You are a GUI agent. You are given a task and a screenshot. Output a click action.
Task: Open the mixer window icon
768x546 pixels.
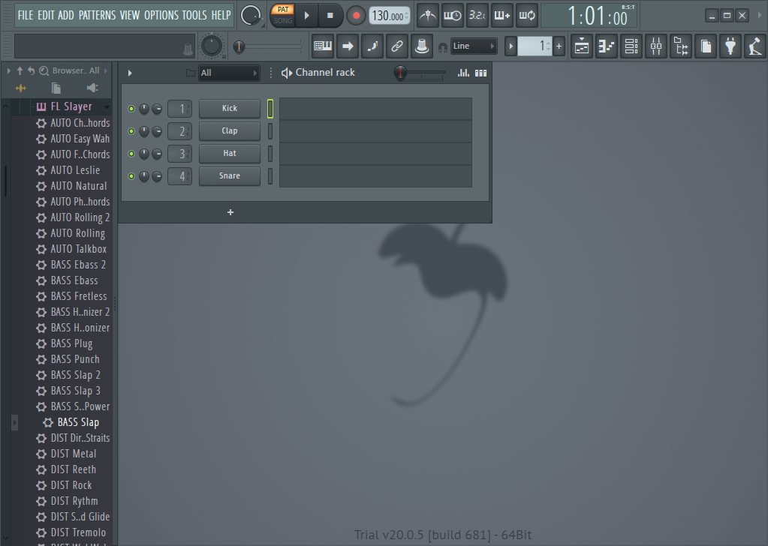coord(656,46)
